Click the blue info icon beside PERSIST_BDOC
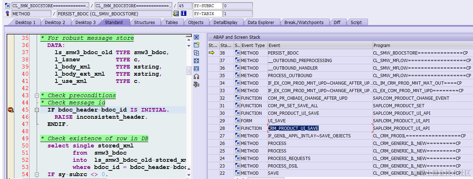Image resolution: width=473 pixels, height=179 pixels. pyautogui.click(x=183, y=14)
